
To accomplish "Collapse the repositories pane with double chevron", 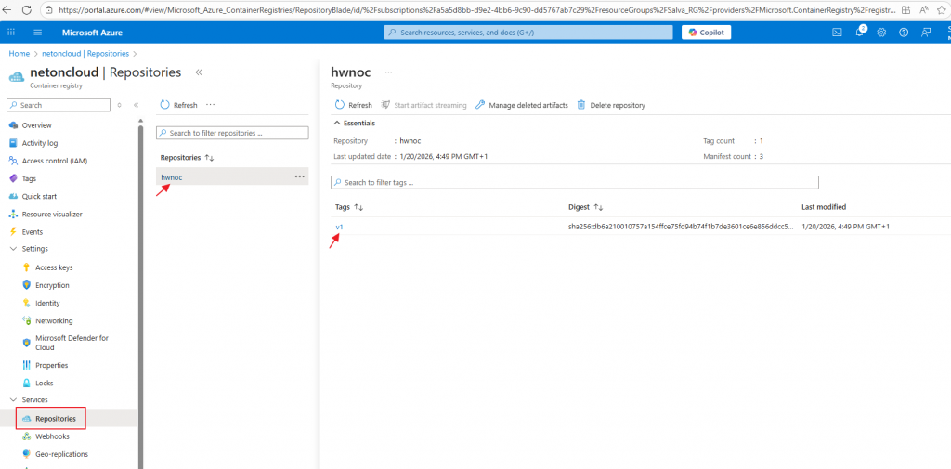I will pyautogui.click(x=199, y=72).
